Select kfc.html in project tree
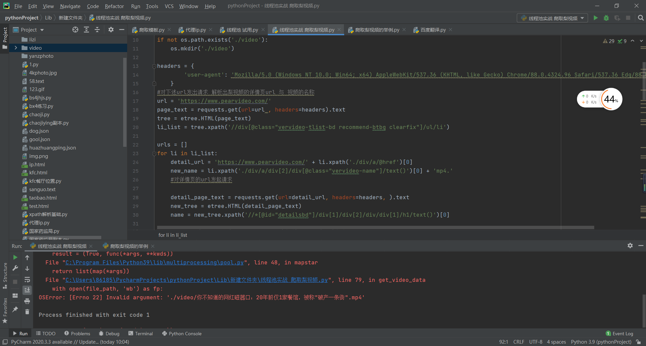The width and height of the screenshot is (646, 346). (x=38, y=173)
